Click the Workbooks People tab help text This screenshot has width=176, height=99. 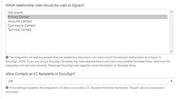pos(85,90)
